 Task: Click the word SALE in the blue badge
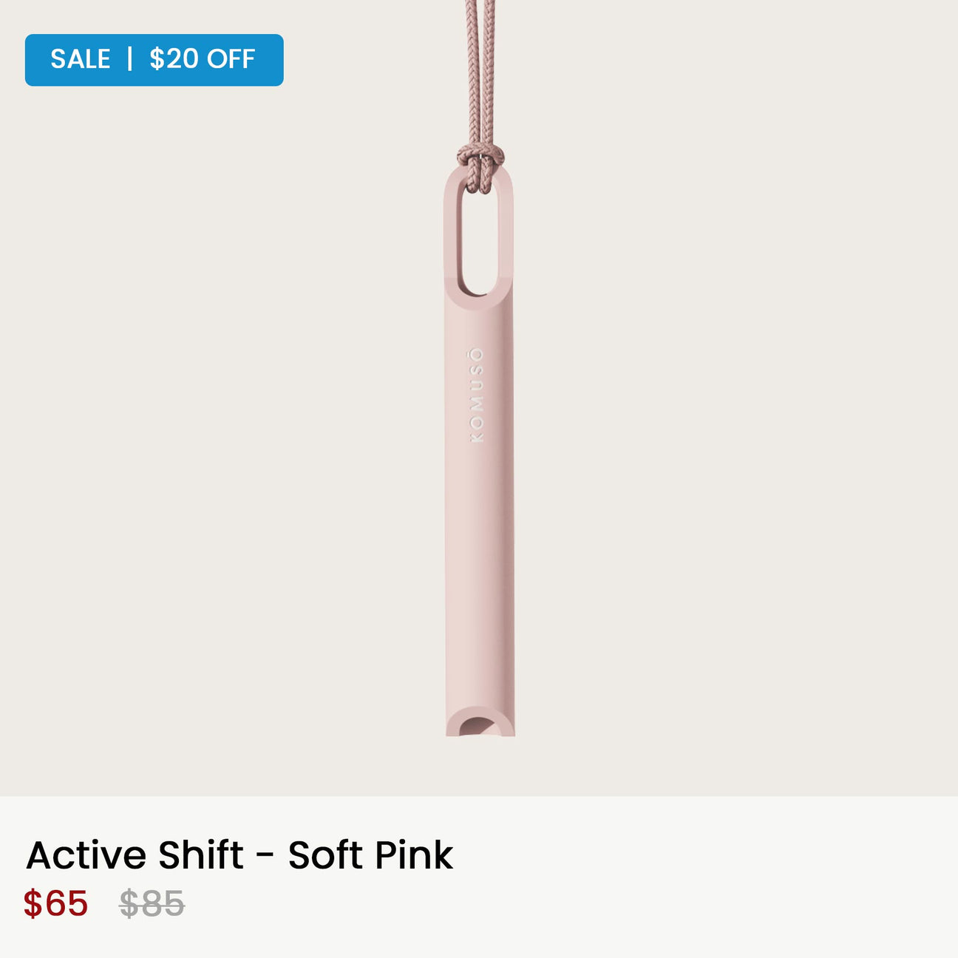pos(80,59)
